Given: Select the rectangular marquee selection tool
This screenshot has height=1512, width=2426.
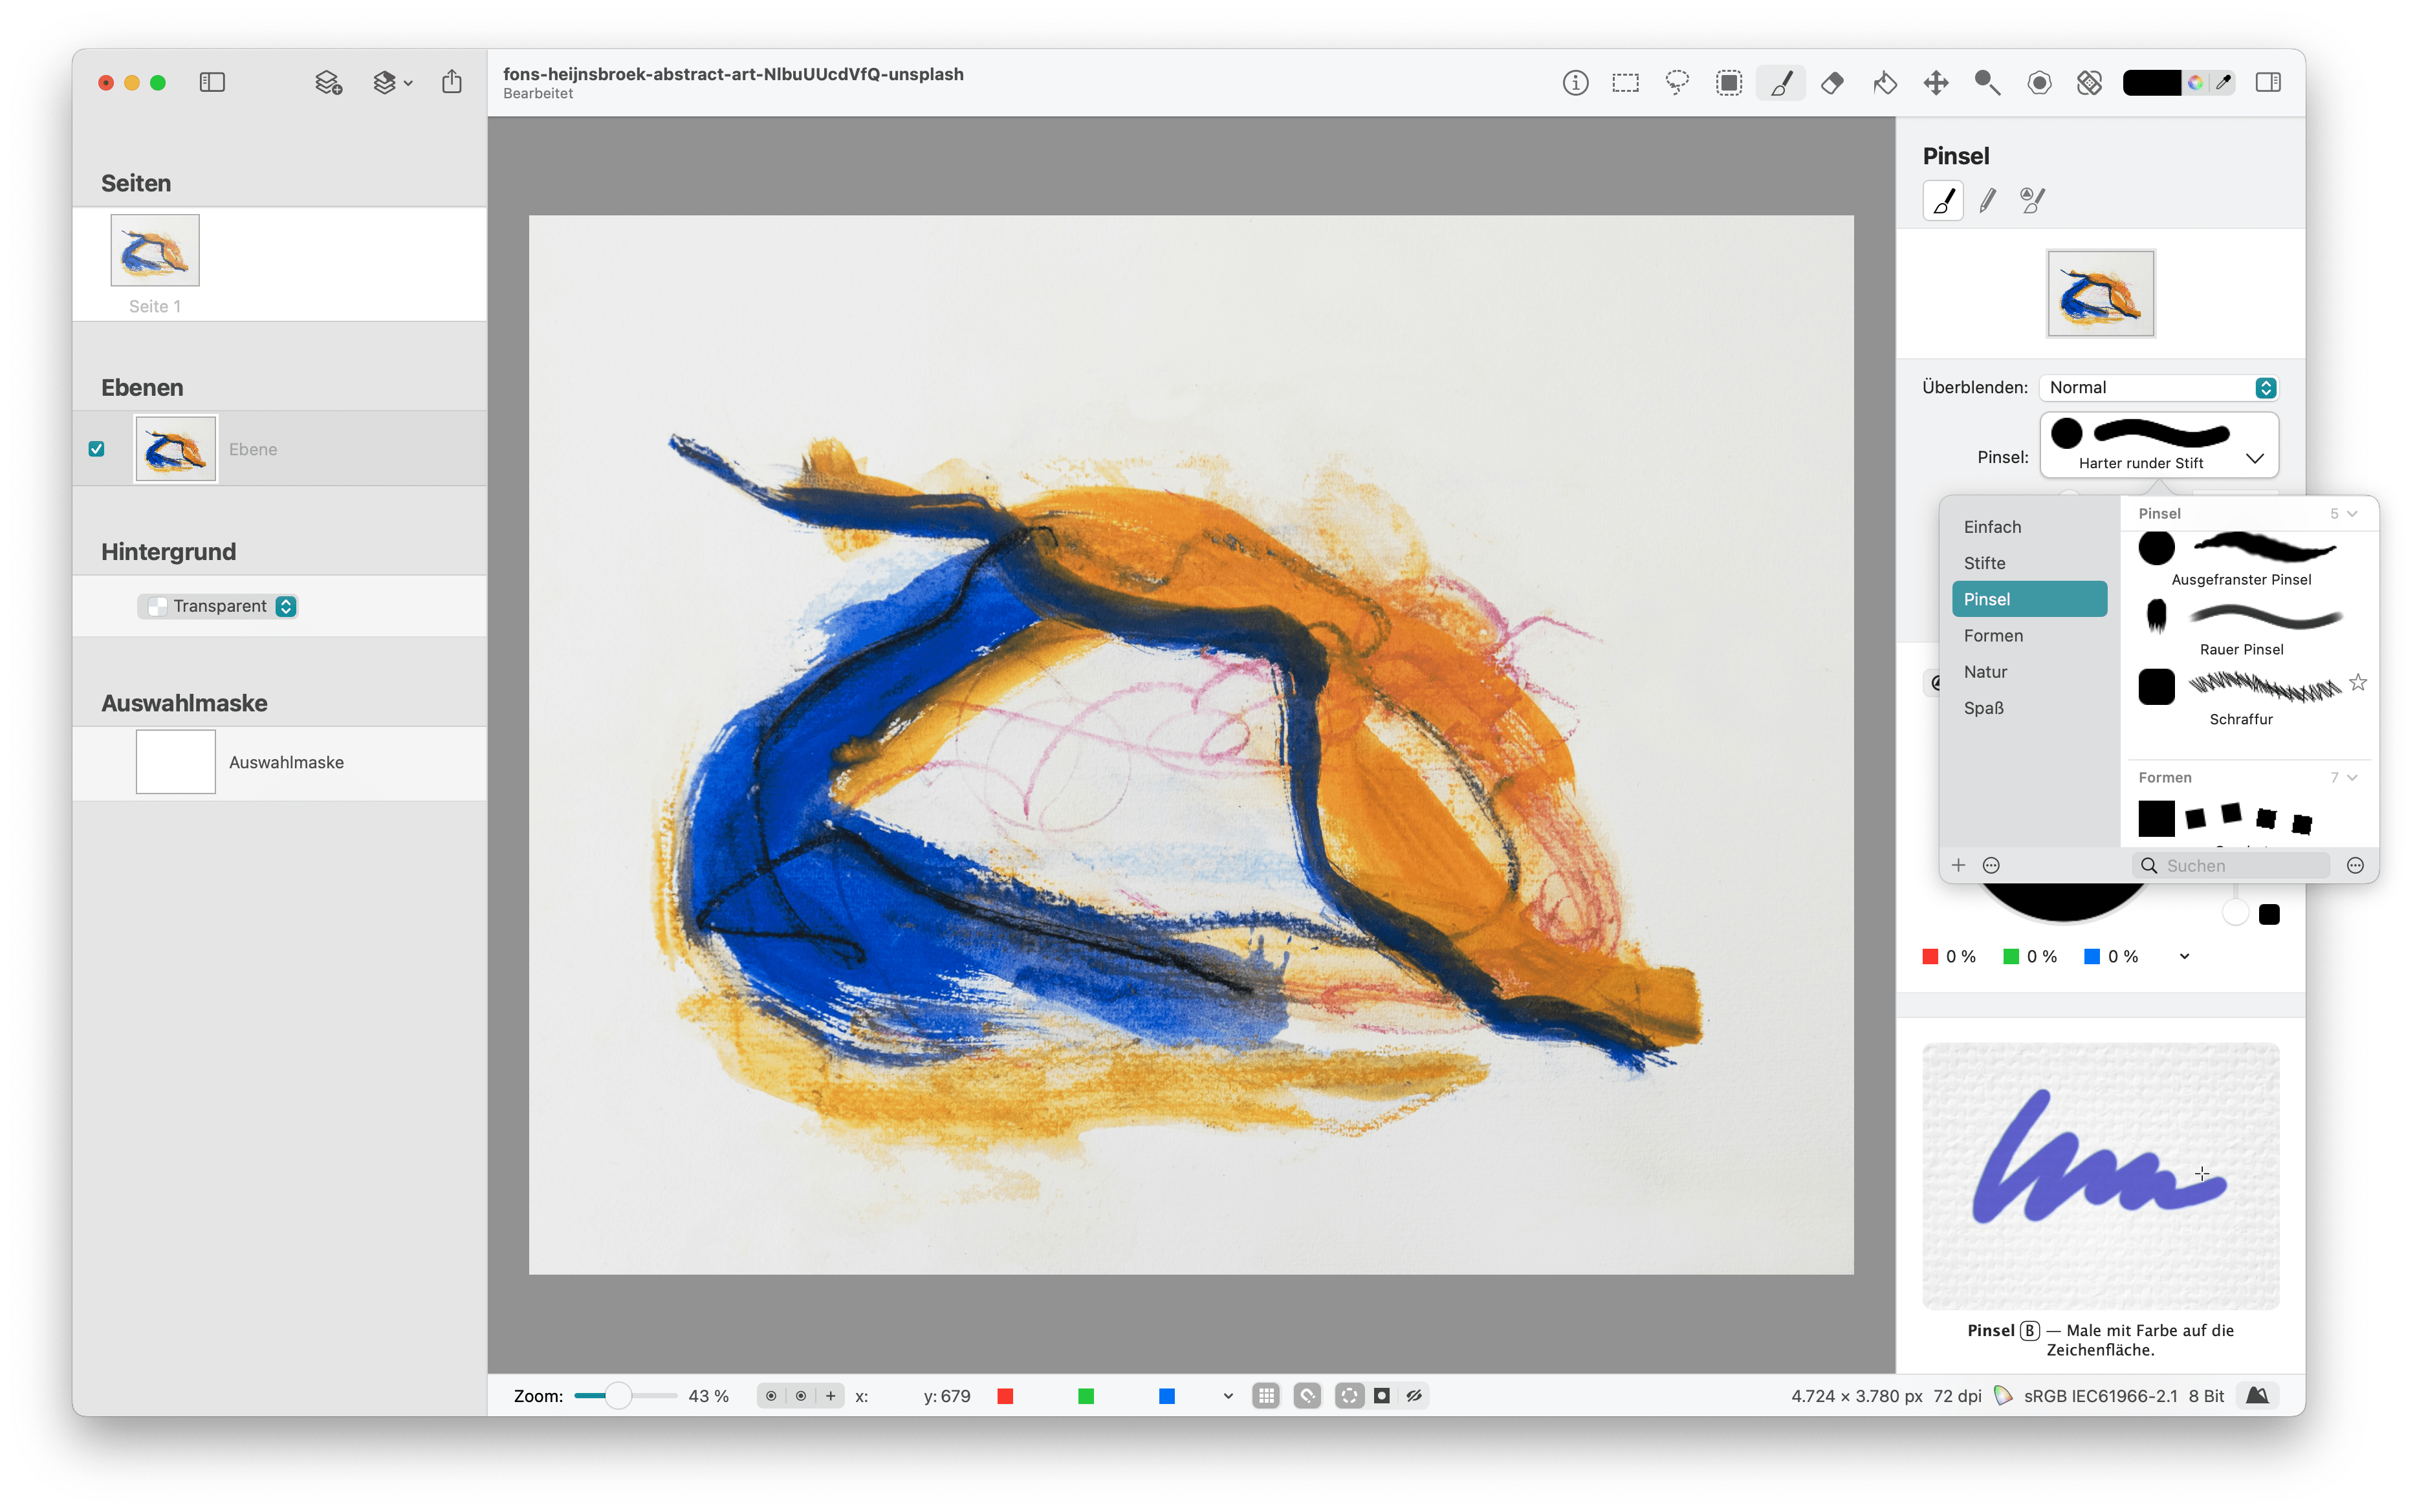Looking at the screenshot, I should click(x=1626, y=83).
